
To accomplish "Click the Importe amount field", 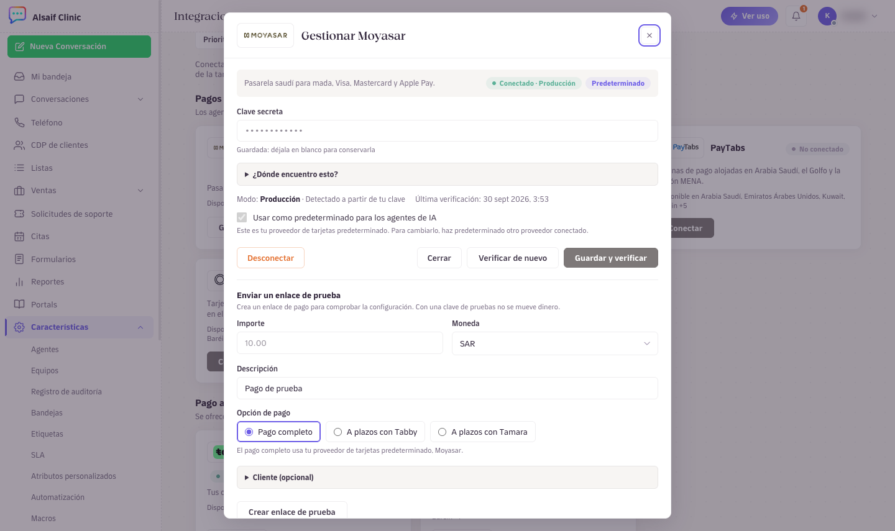I will tap(340, 343).
